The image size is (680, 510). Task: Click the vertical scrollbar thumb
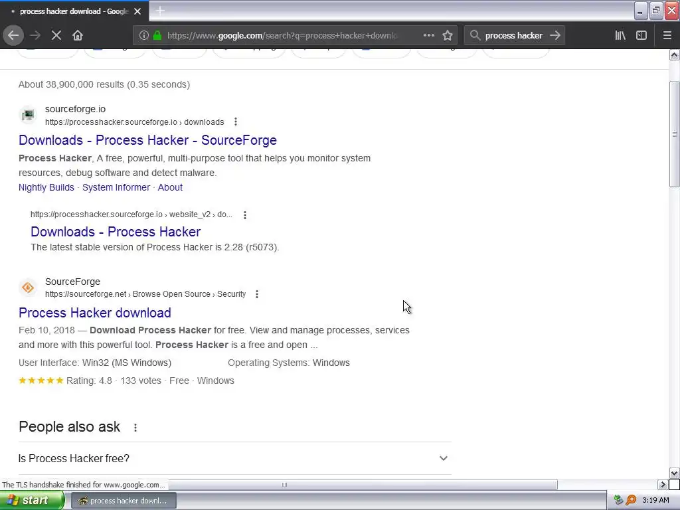click(674, 134)
